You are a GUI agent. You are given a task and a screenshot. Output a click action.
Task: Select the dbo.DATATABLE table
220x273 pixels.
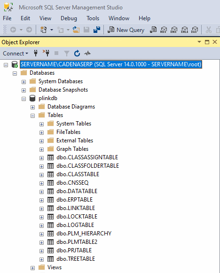point(77,191)
